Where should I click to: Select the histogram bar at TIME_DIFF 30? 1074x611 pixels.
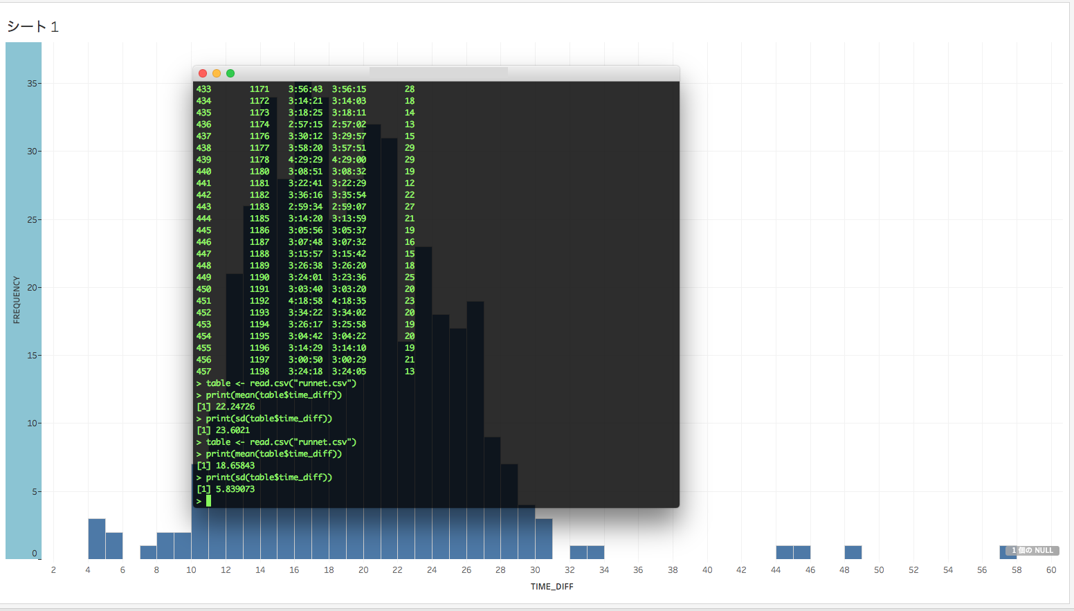(544, 538)
